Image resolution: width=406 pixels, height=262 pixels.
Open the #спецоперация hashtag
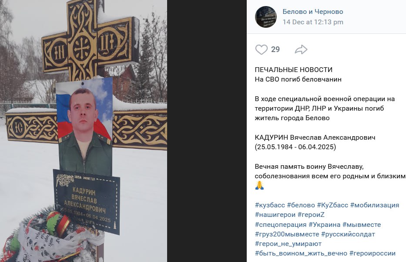(x=281, y=225)
